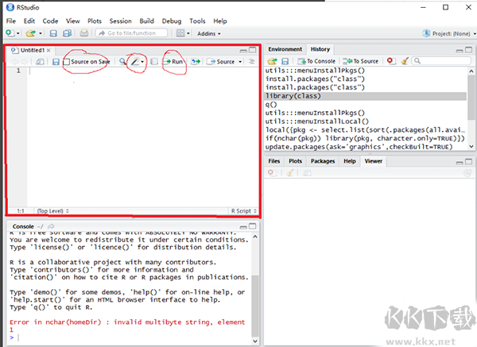
Task: Switch to the Packages tab
Action: pos(323,161)
